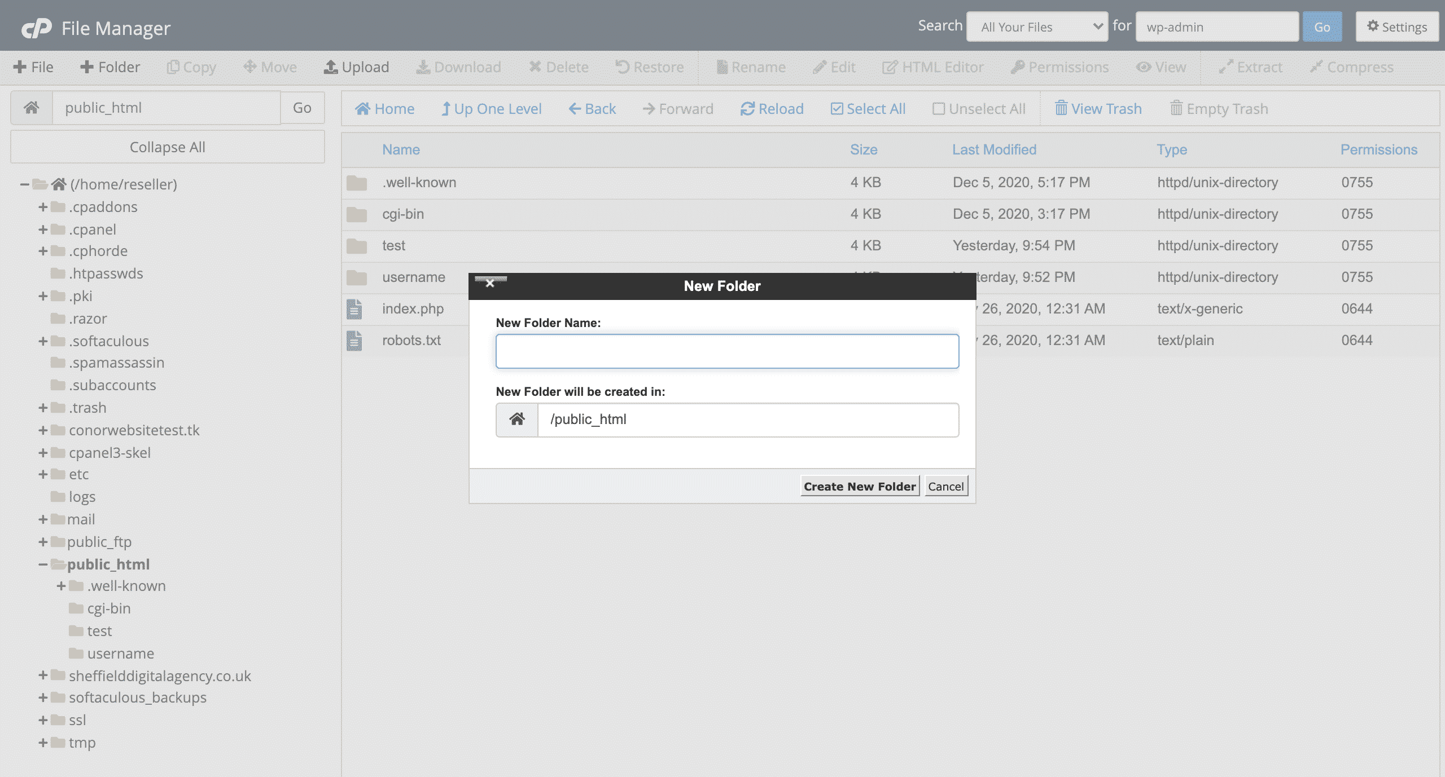Open the All Your Files search dropdown
The image size is (1445, 777).
[x=1037, y=27]
